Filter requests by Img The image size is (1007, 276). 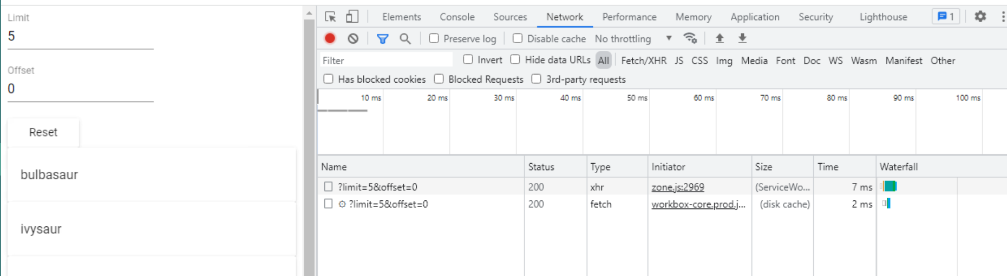coord(724,60)
